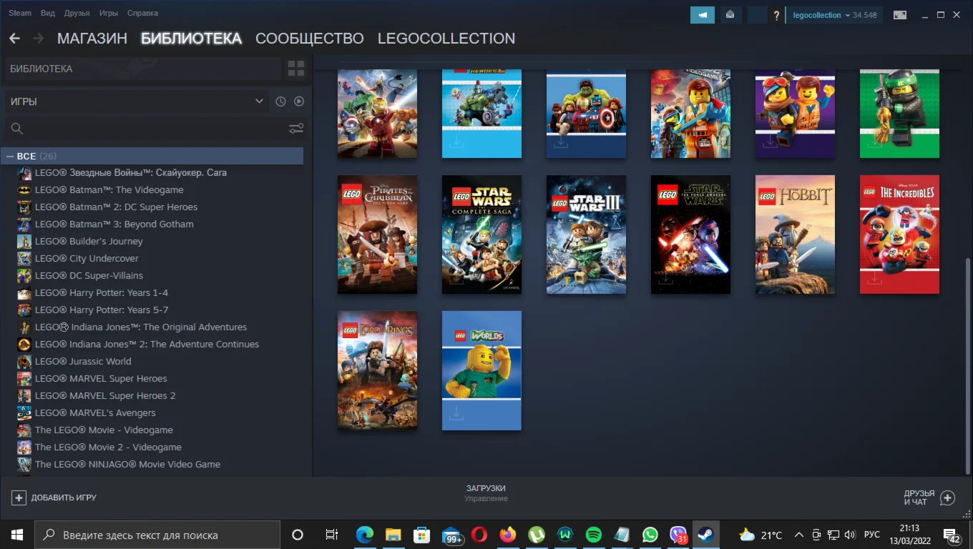Image resolution: width=973 pixels, height=549 pixels.
Task: Click the back navigation arrow
Action: (x=14, y=39)
